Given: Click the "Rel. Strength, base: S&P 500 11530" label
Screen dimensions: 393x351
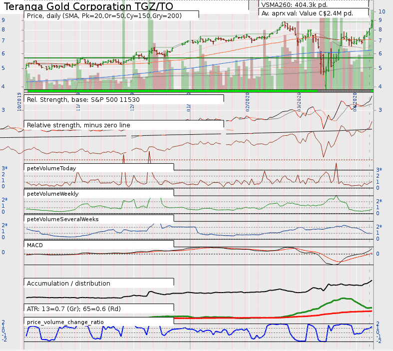Looking at the screenshot, I should (83, 100).
